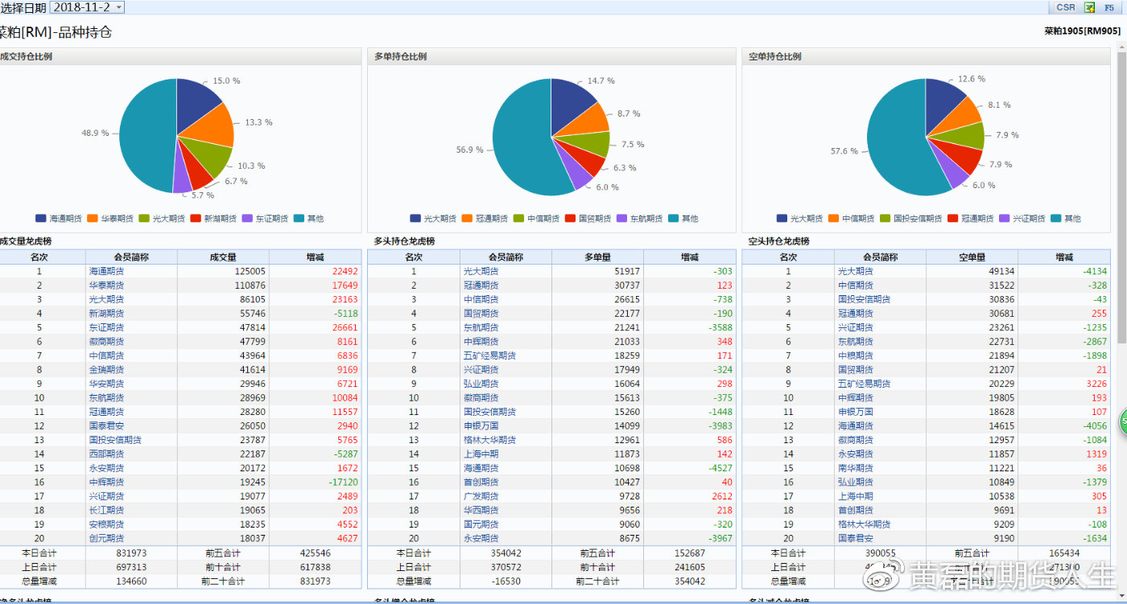Click the Excel export icon
The image size is (1127, 604).
tap(1090, 7)
